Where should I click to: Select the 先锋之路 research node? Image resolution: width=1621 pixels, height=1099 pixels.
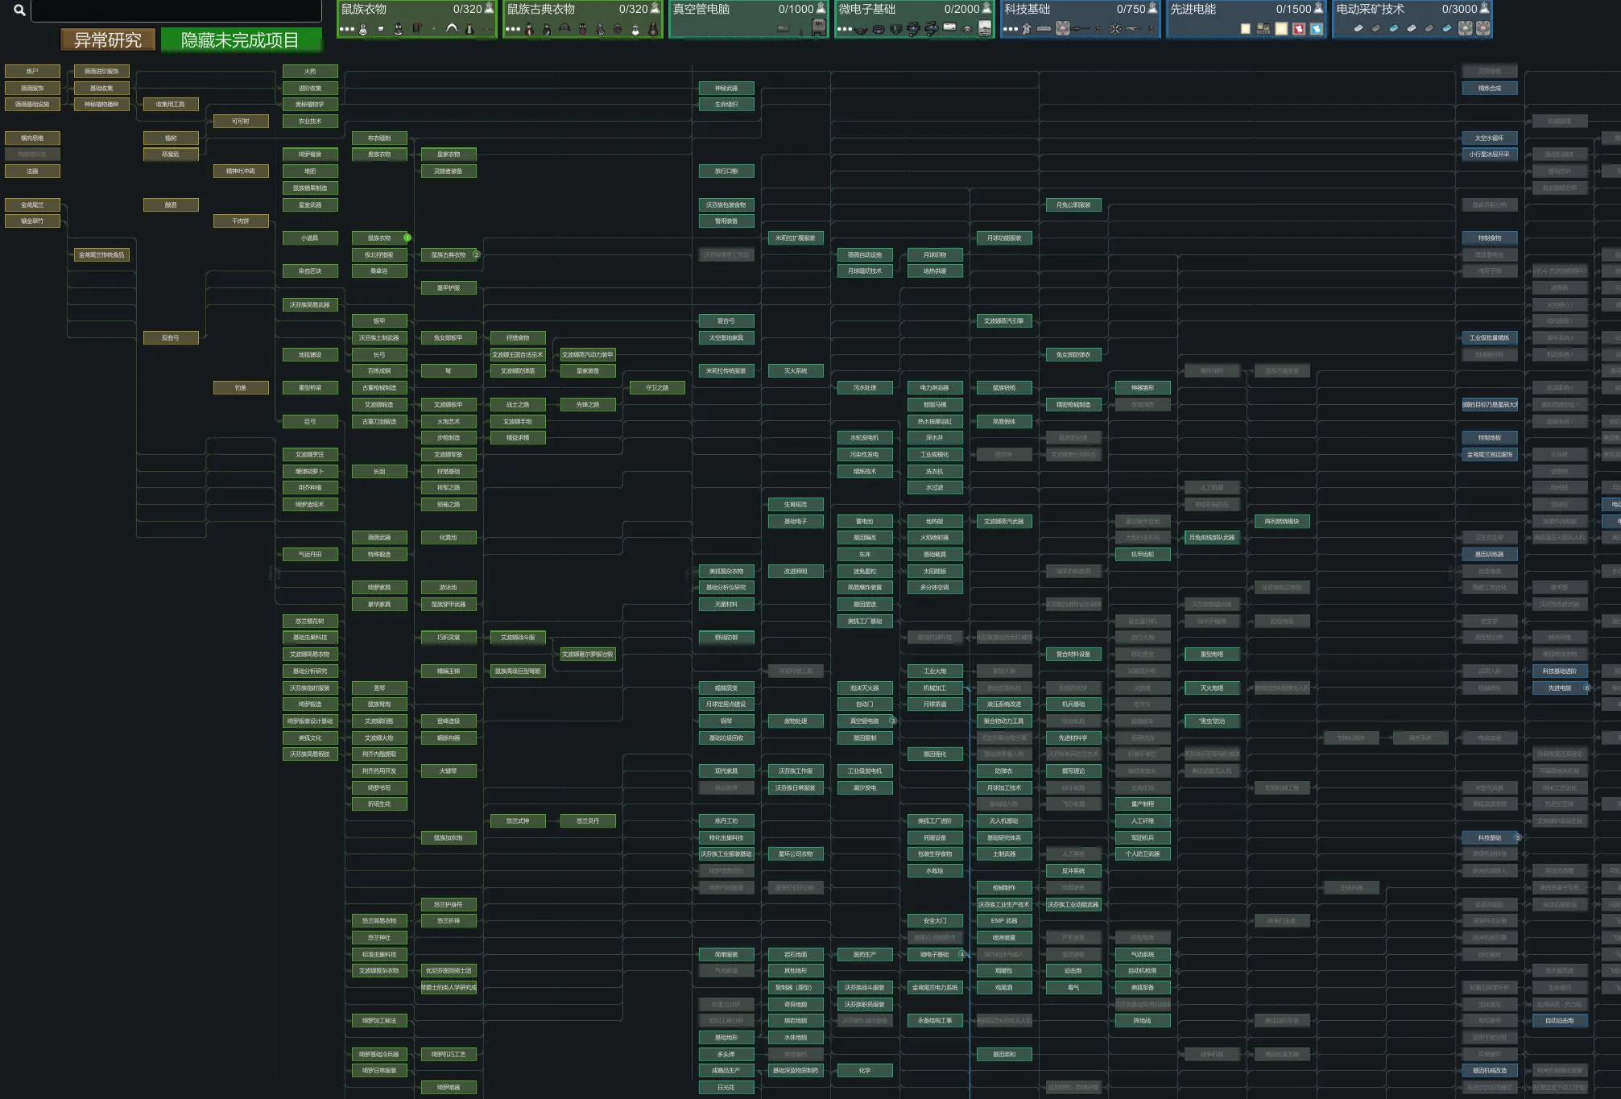[x=587, y=405]
